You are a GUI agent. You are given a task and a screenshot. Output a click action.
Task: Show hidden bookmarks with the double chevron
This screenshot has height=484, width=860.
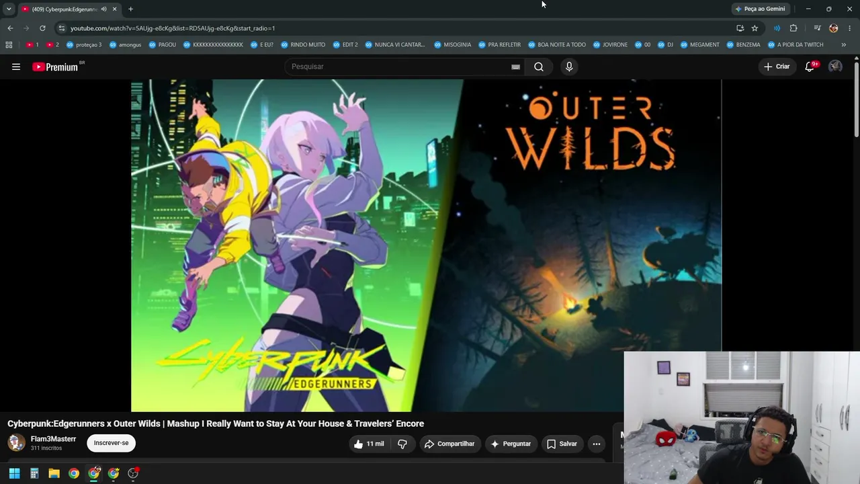coord(843,45)
